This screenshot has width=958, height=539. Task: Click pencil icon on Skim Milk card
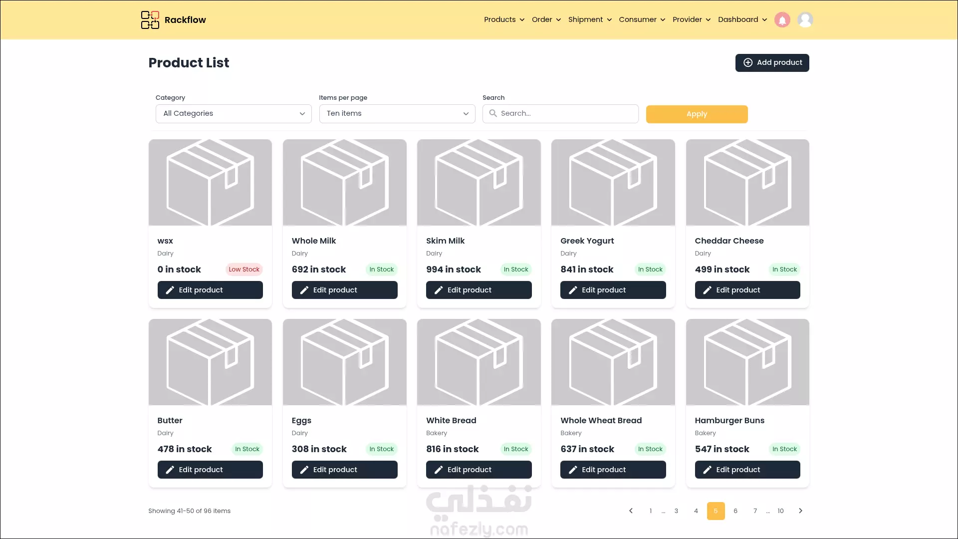438,290
